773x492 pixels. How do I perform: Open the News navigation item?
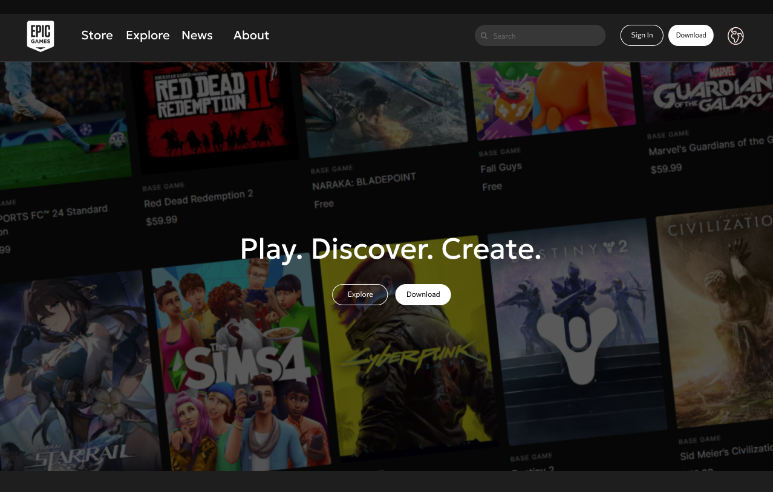(197, 36)
